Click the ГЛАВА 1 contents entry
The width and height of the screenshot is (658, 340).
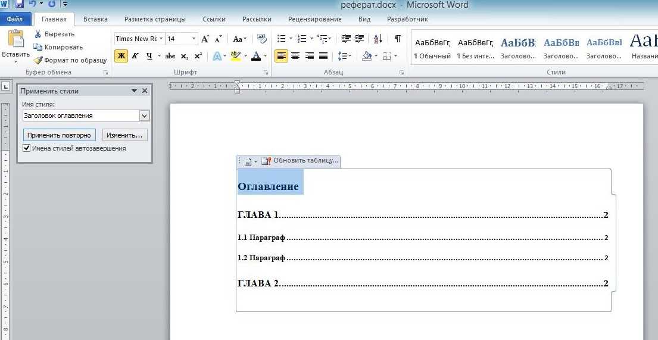click(258, 215)
